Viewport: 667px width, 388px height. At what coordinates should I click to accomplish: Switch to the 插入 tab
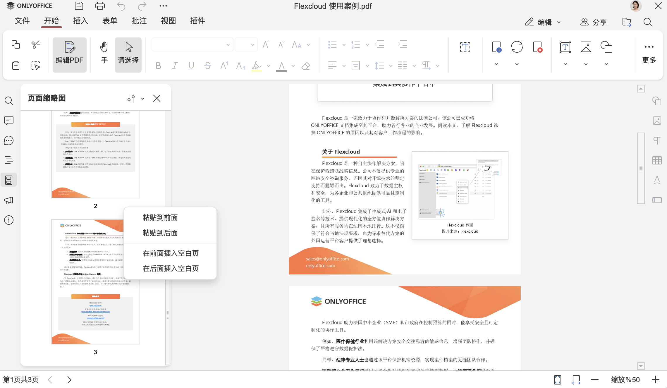pos(81,21)
